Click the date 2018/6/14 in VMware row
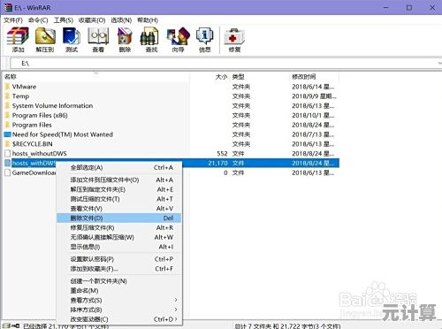This screenshot has width=442, height=329. (x=313, y=87)
